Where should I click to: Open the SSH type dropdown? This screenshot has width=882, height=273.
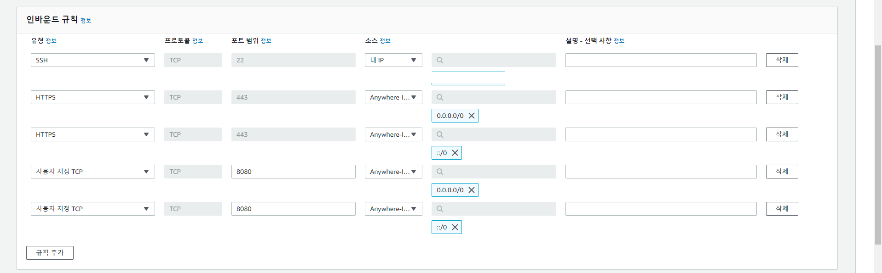tap(92, 60)
